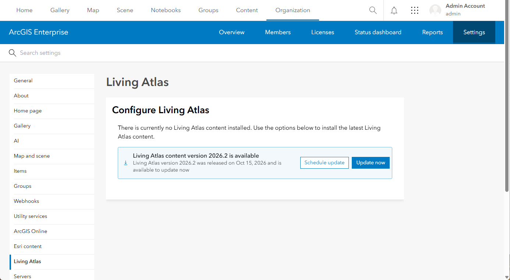The width and height of the screenshot is (510, 280).
Task: Click the download arrow icon in update notice
Action: tap(125, 163)
